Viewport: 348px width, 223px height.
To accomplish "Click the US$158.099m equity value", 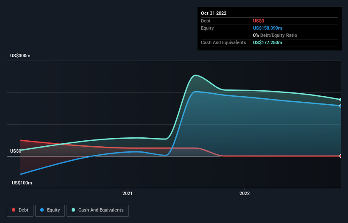I will pos(267,28).
